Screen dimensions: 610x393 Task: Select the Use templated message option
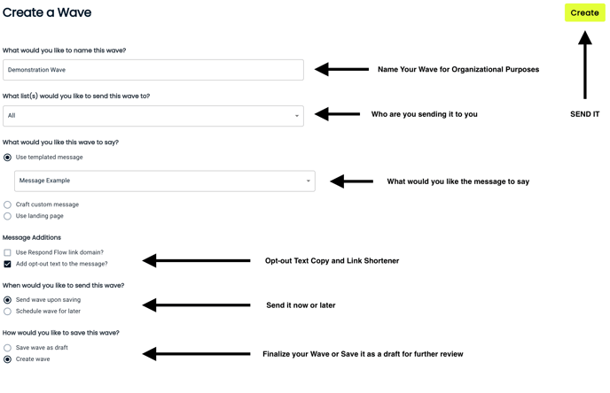point(8,158)
